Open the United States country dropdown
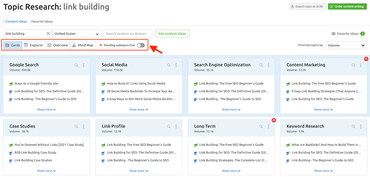This screenshot has width=370, height=177. click(x=77, y=34)
